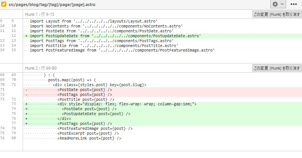Click the file icon beside the file path
302x158 pixels.
click(x=4, y=4)
